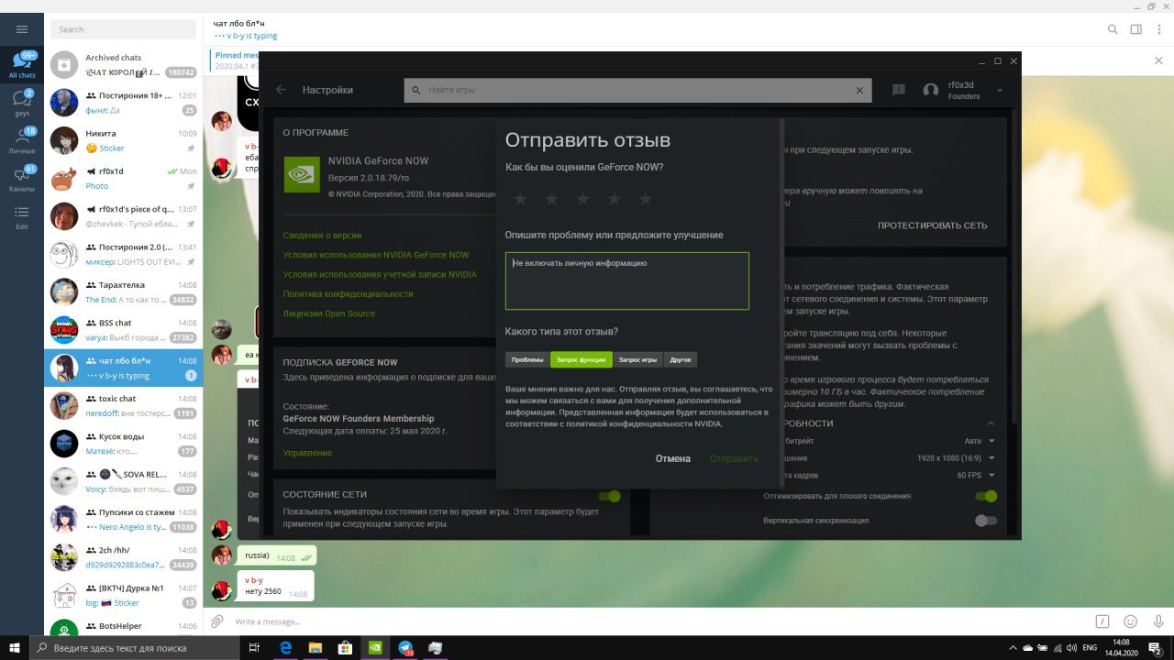Open Сведения о версии link
Viewport: 1174px width, 660px height.
tap(322, 236)
